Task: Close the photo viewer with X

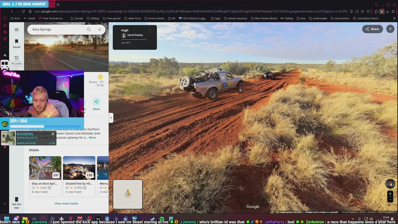Action: click(x=390, y=29)
